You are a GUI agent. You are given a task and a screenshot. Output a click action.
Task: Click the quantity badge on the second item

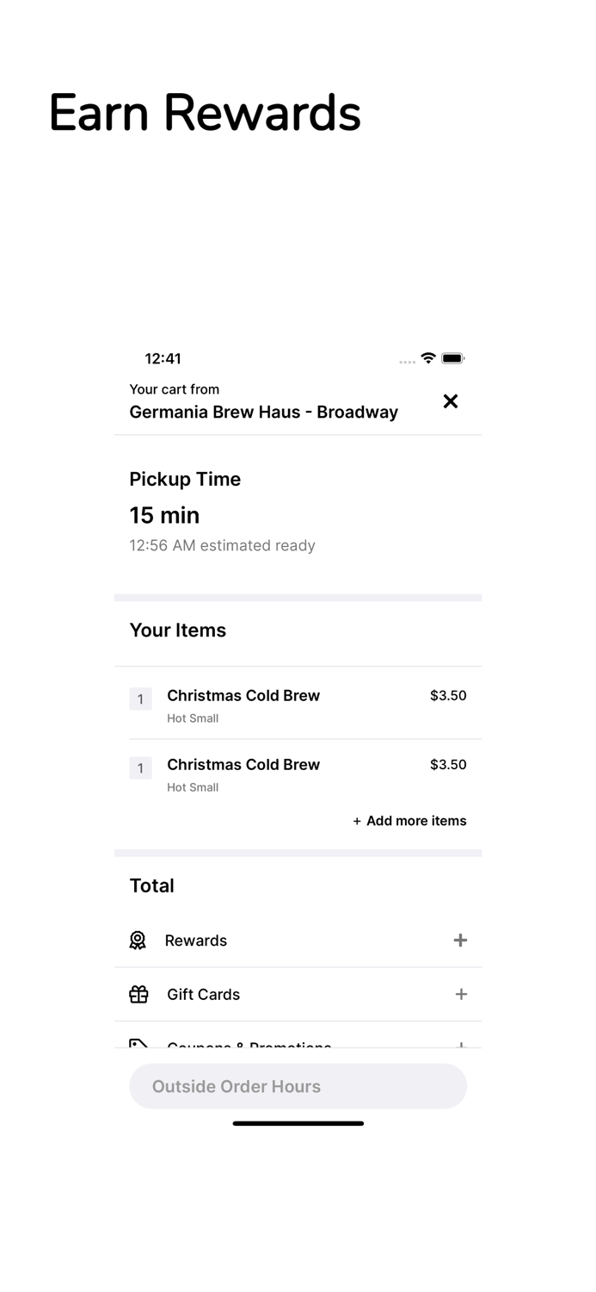point(140,767)
